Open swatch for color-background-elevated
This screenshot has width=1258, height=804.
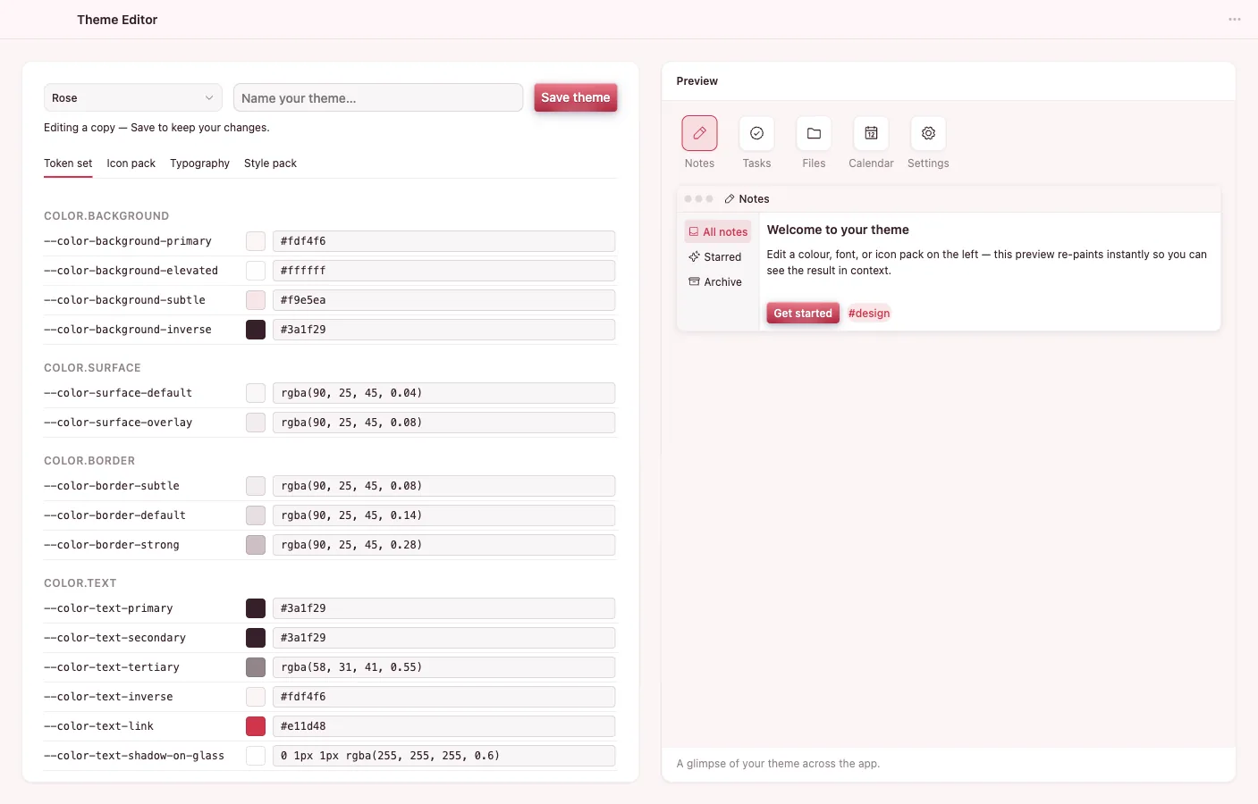tap(256, 271)
